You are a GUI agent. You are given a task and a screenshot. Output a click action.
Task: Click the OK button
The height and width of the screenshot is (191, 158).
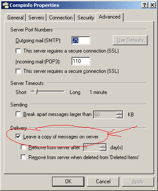point(68,182)
